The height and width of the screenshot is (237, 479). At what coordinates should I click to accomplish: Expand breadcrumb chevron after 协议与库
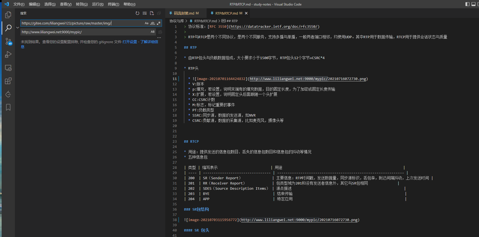[186, 21]
